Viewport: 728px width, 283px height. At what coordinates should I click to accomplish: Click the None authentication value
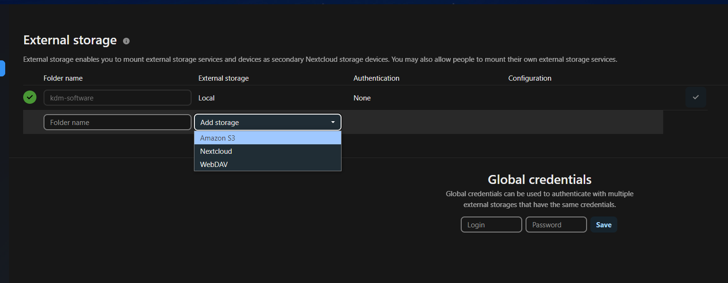point(362,98)
